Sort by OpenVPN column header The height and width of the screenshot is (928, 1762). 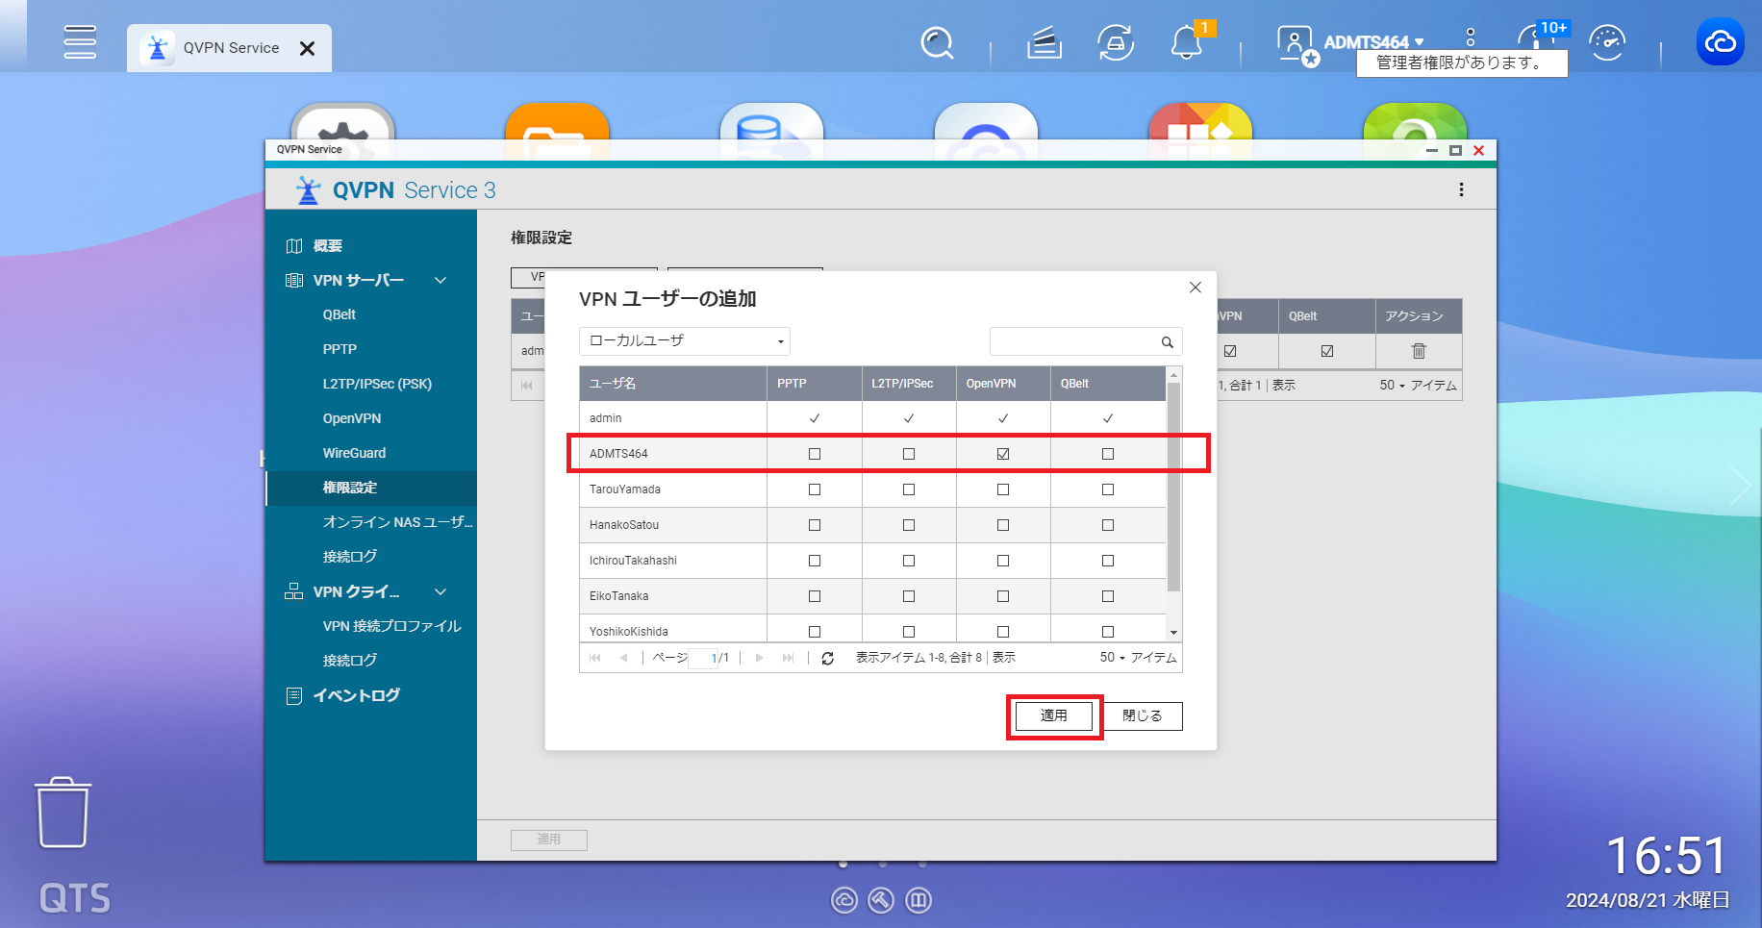pyautogui.click(x=1003, y=384)
